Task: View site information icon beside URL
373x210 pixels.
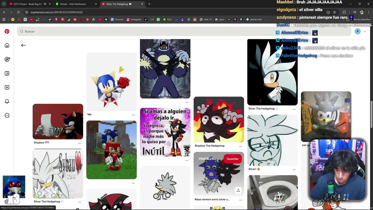Action: [27, 12]
